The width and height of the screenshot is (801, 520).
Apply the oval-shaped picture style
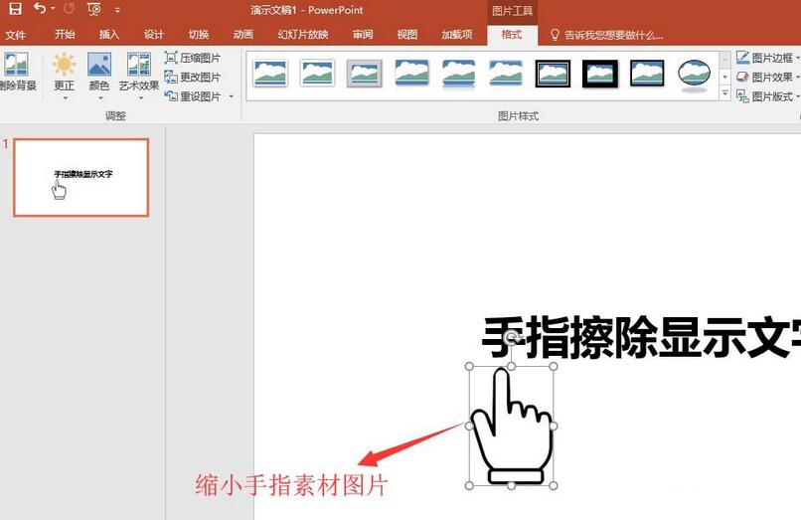tap(694, 75)
